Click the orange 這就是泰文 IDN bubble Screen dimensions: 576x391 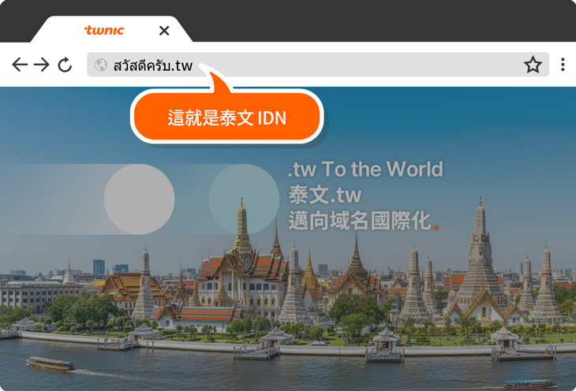(226, 118)
